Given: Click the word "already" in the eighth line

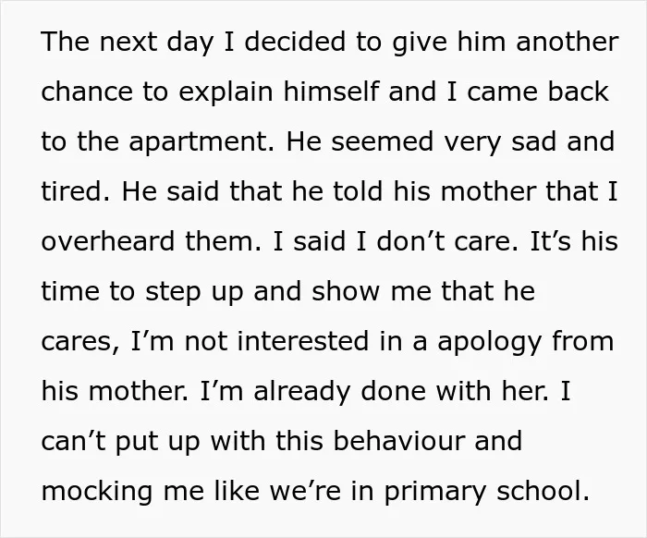Looking at the screenshot, I should [302, 393].
